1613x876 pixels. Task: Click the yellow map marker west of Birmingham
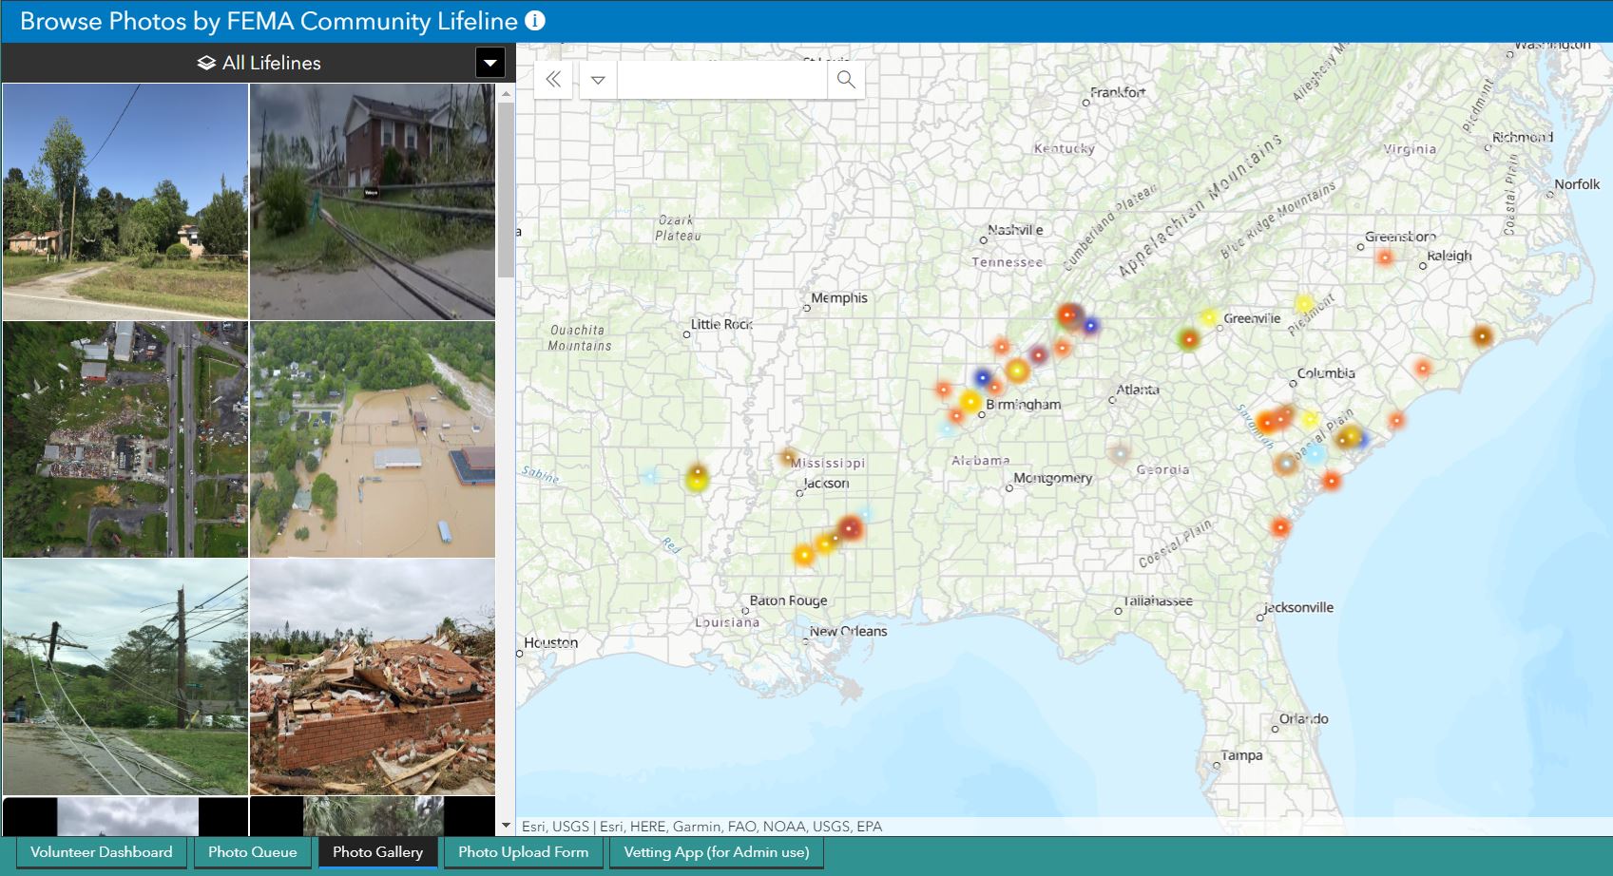[x=970, y=402]
